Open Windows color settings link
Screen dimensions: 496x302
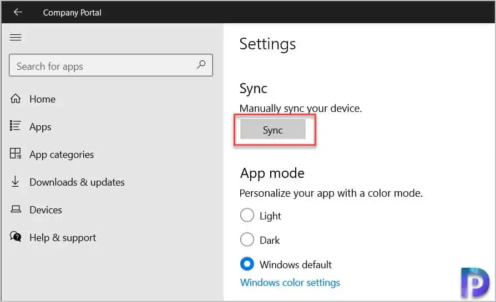point(290,283)
